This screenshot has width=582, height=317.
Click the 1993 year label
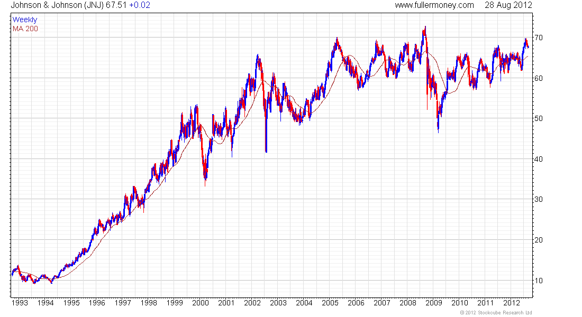[20, 303]
